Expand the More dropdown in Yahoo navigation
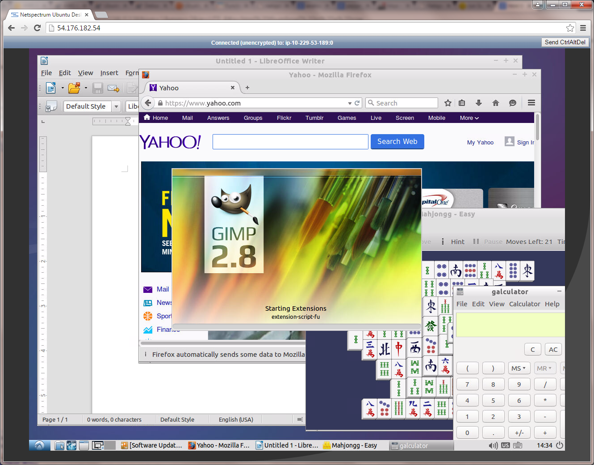 [x=469, y=118]
